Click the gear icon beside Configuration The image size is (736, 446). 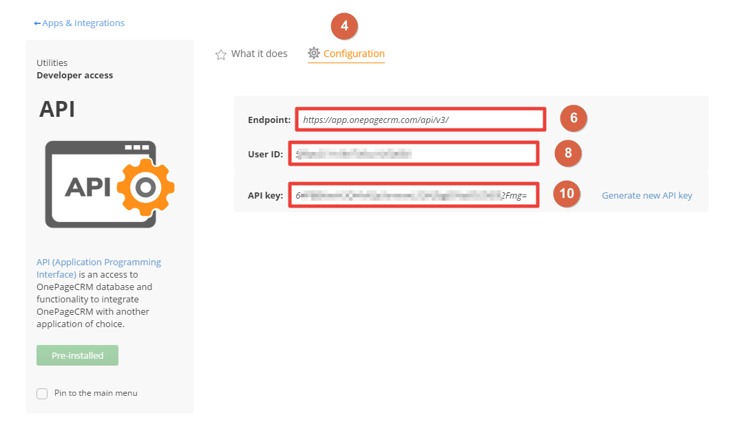tap(313, 53)
